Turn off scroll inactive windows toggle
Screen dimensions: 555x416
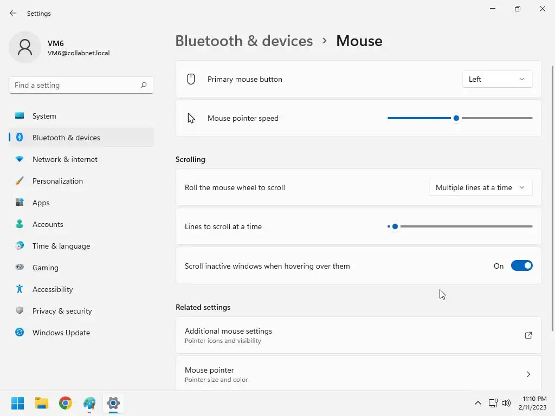click(x=521, y=266)
